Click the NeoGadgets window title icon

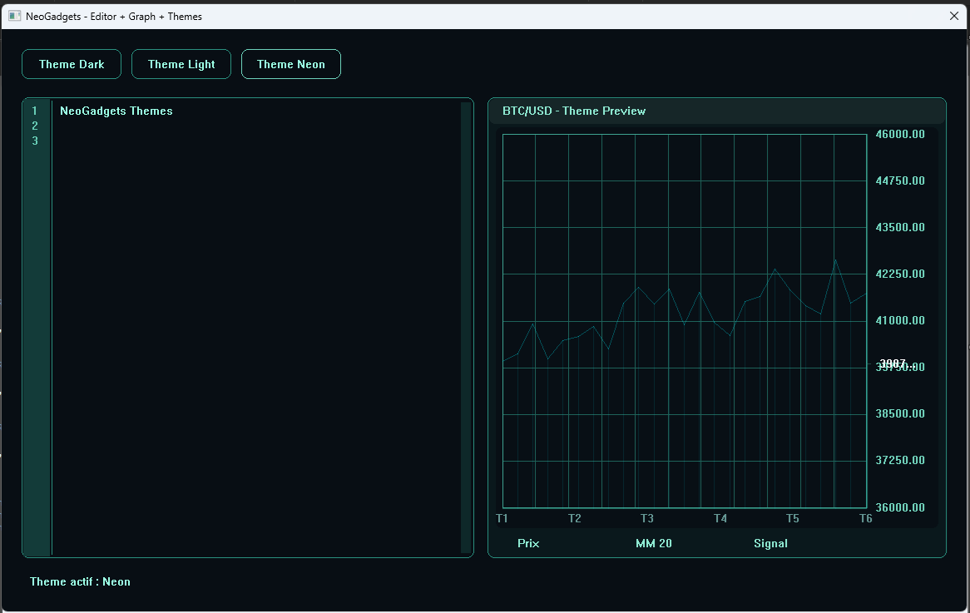[14, 16]
